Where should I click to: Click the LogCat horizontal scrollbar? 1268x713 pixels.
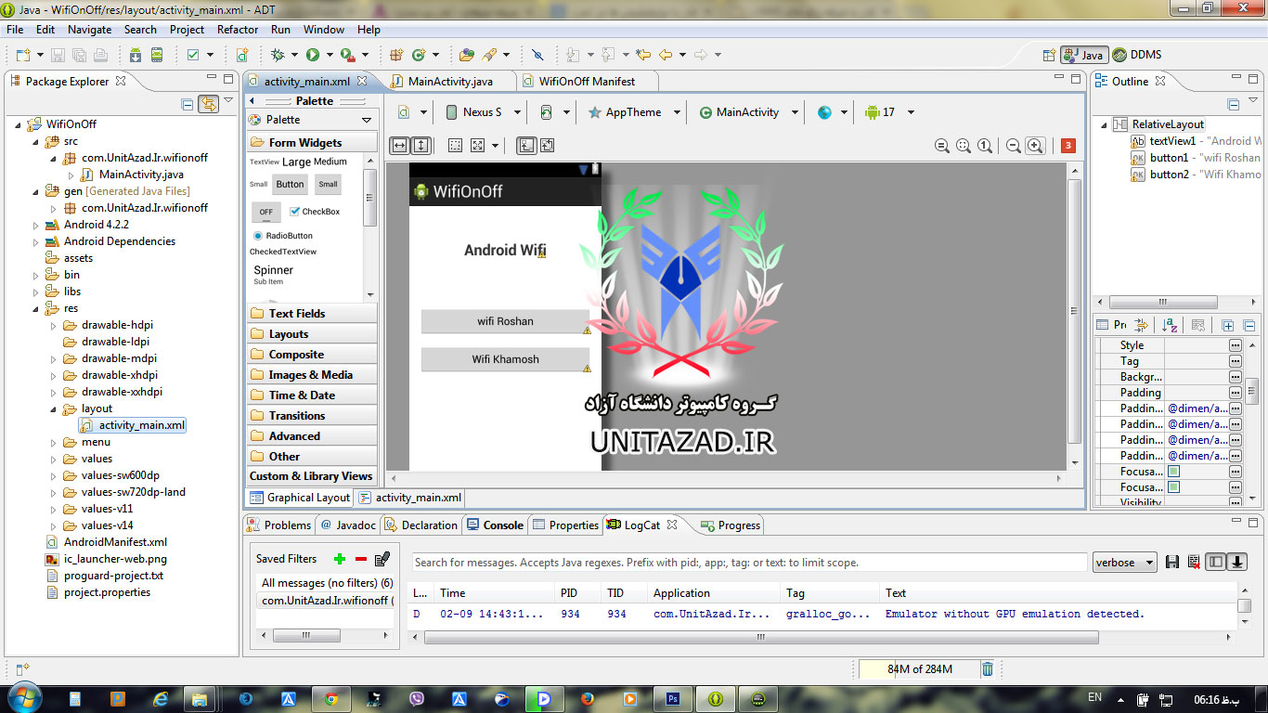coord(761,638)
